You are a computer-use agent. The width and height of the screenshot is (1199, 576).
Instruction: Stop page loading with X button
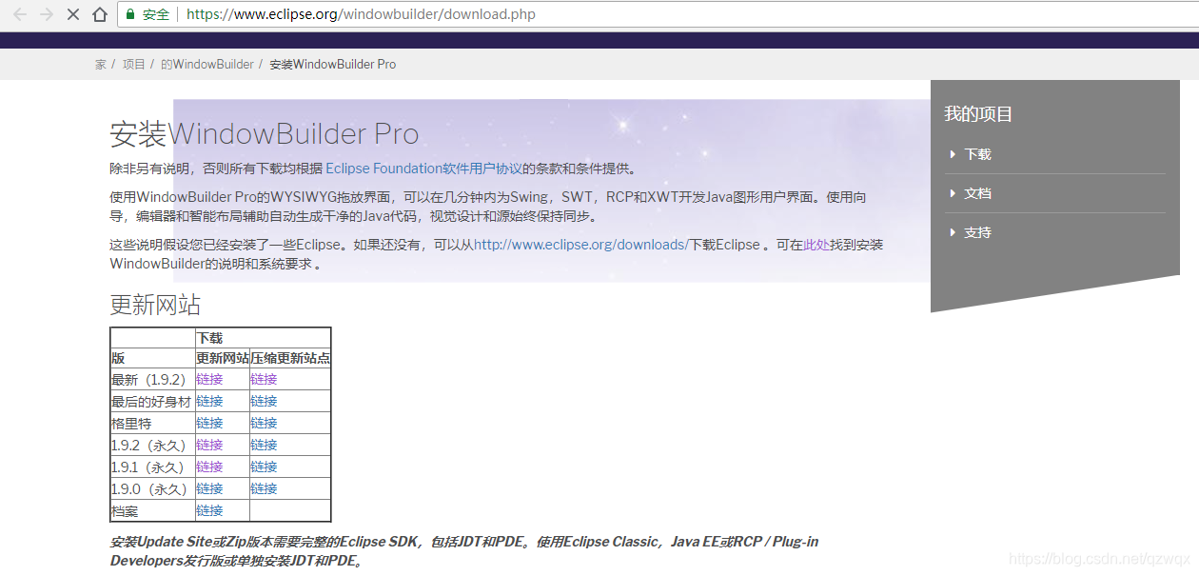[x=73, y=14]
